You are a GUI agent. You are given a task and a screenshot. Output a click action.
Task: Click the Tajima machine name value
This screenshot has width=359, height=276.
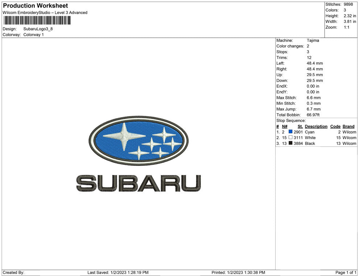pyautogui.click(x=313, y=40)
